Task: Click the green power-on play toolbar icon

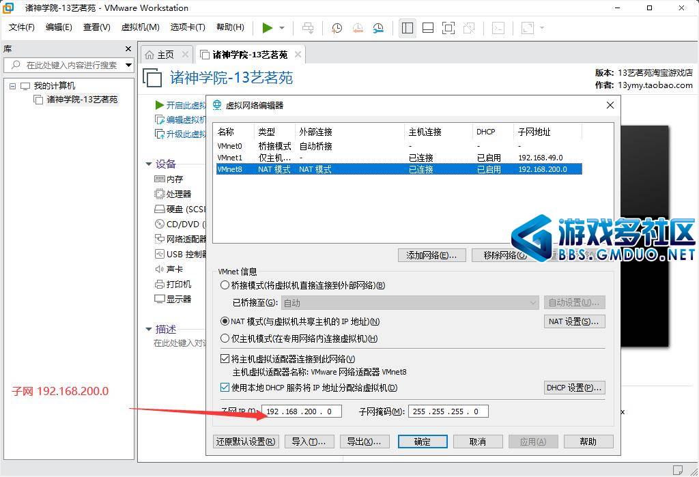Action: click(x=268, y=28)
